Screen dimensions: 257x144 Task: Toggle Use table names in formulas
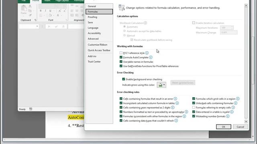(121, 62)
